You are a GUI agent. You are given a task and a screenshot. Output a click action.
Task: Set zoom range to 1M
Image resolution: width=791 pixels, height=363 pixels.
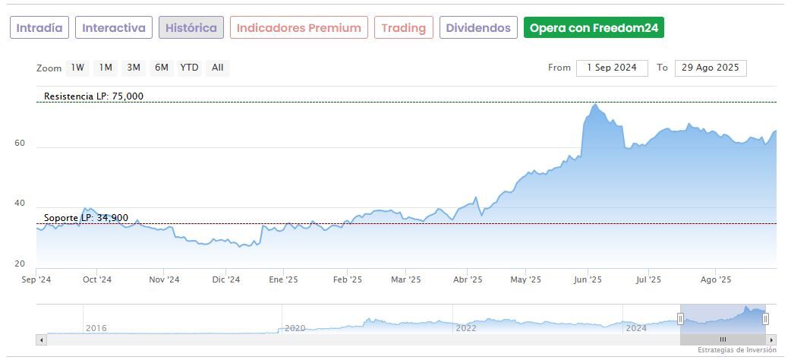click(x=106, y=68)
